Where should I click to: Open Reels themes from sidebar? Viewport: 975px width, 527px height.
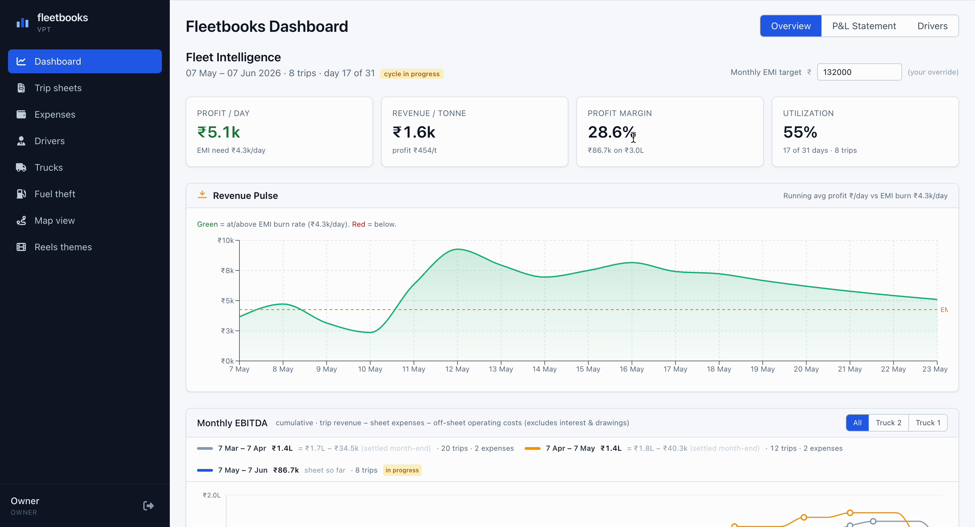click(x=85, y=247)
